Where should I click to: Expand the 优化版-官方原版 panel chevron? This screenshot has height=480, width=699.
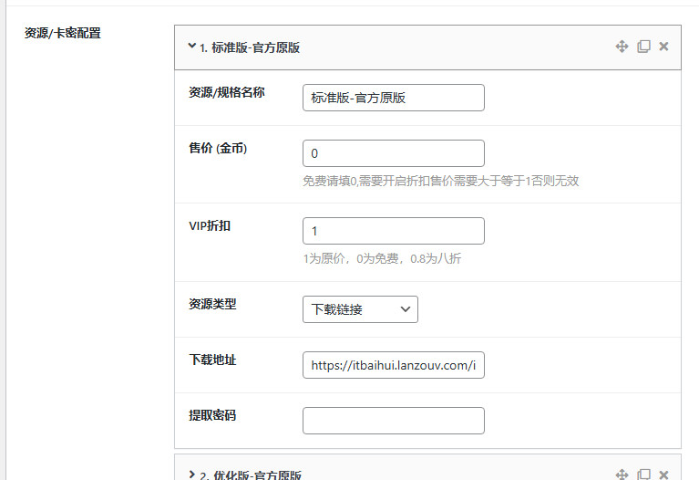[191, 474]
